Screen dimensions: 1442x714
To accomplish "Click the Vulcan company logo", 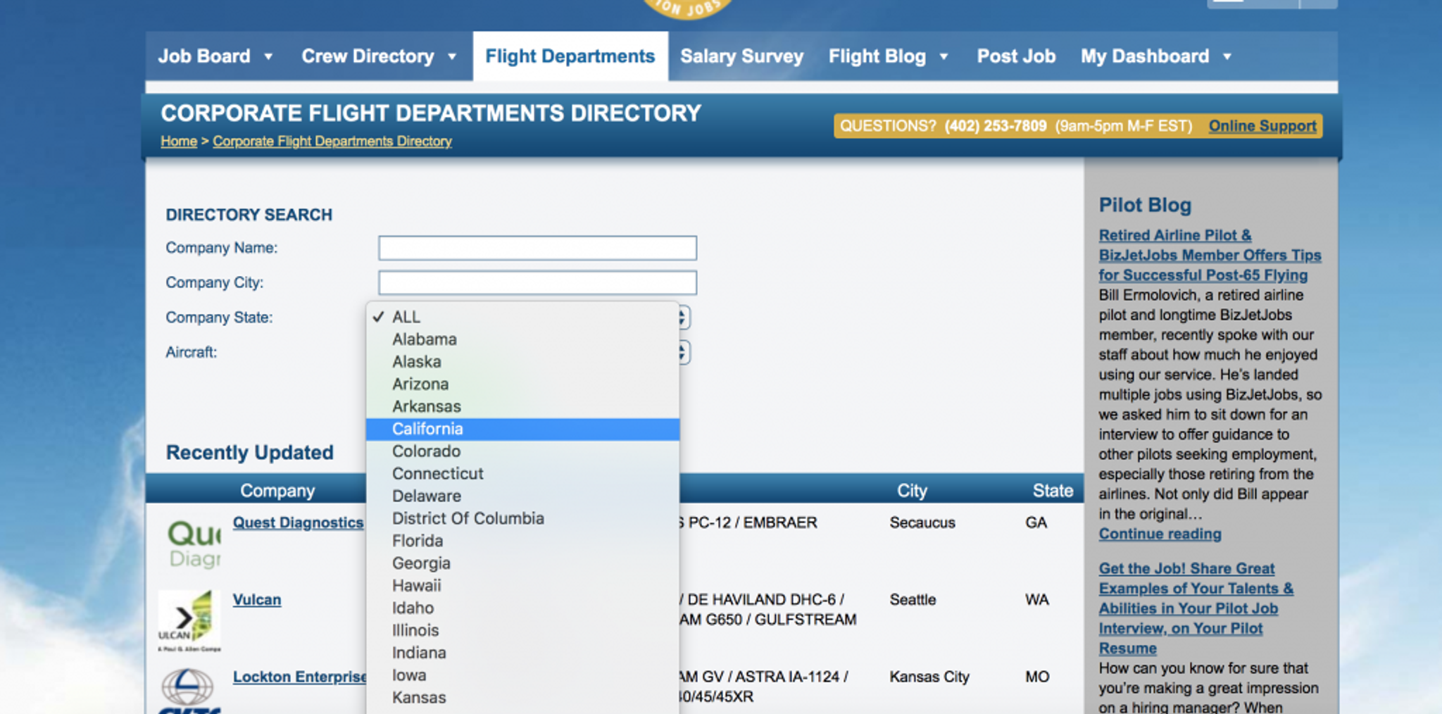I will [x=189, y=620].
